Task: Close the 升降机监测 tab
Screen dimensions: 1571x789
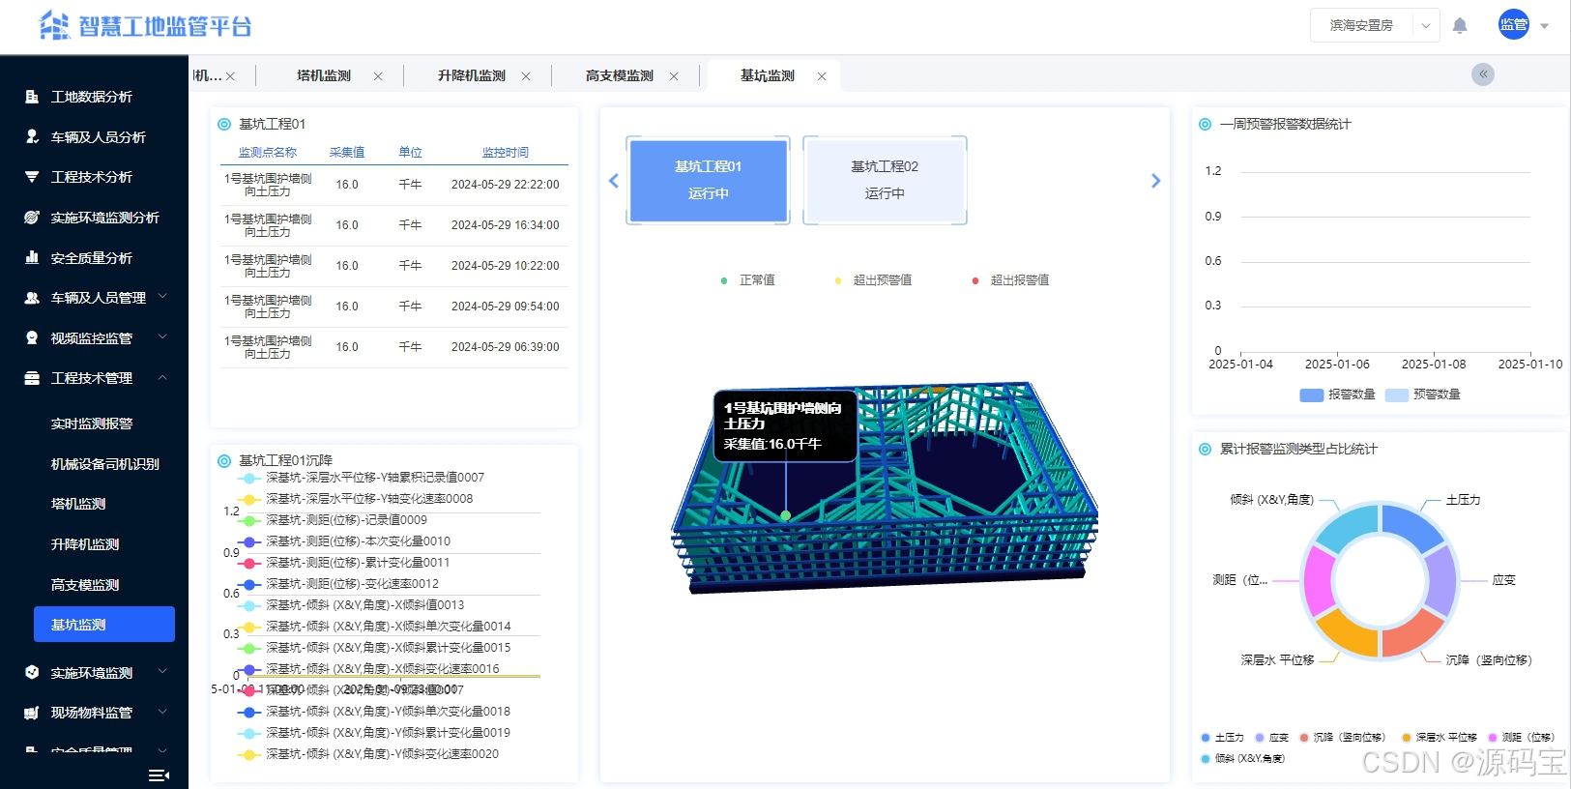Action: tap(526, 76)
